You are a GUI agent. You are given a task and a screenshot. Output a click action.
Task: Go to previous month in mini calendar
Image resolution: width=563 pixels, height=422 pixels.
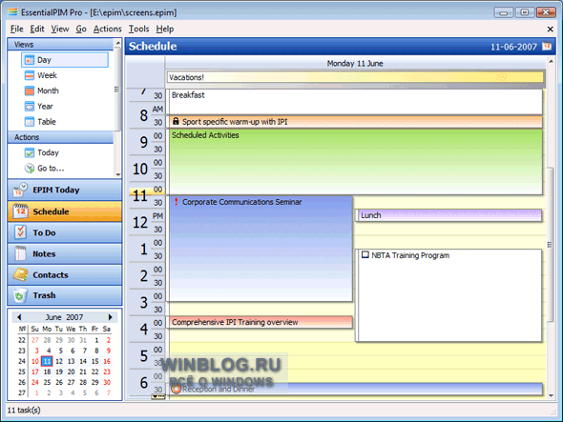tap(19, 317)
